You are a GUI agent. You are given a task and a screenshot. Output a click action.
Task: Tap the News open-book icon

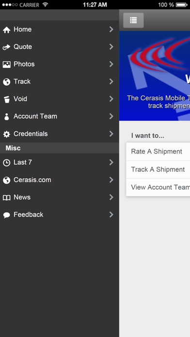tap(6, 198)
